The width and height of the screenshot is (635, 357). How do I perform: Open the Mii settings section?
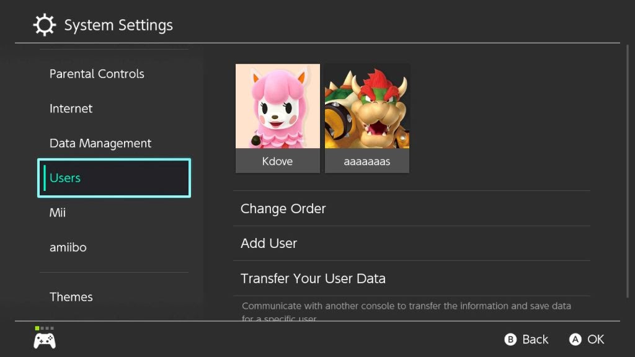(58, 213)
